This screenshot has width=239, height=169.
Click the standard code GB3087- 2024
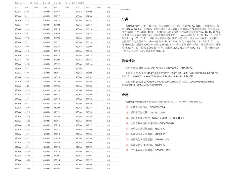point(157,113)
